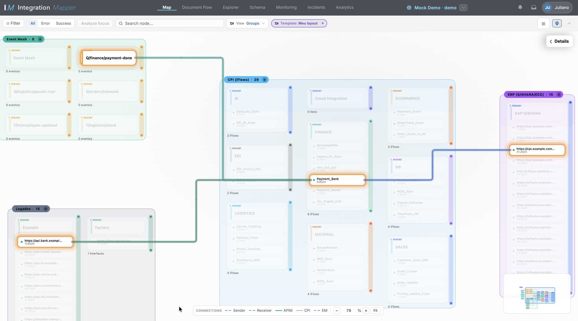Image resolution: width=578 pixels, height=321 pixels.
Task: Open the Schema tab
Action: [257, 7]
